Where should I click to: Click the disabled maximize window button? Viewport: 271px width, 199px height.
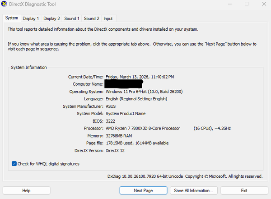click(x=247, y=5)
